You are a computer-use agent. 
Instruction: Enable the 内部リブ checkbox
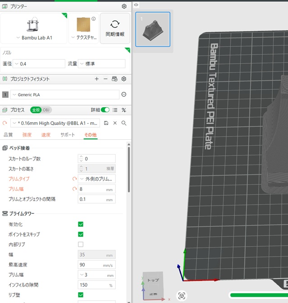81,244
